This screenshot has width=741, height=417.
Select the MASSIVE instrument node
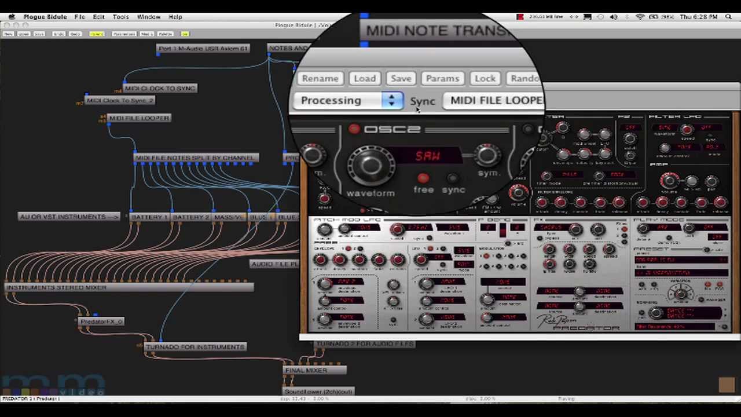pos(229,217)
